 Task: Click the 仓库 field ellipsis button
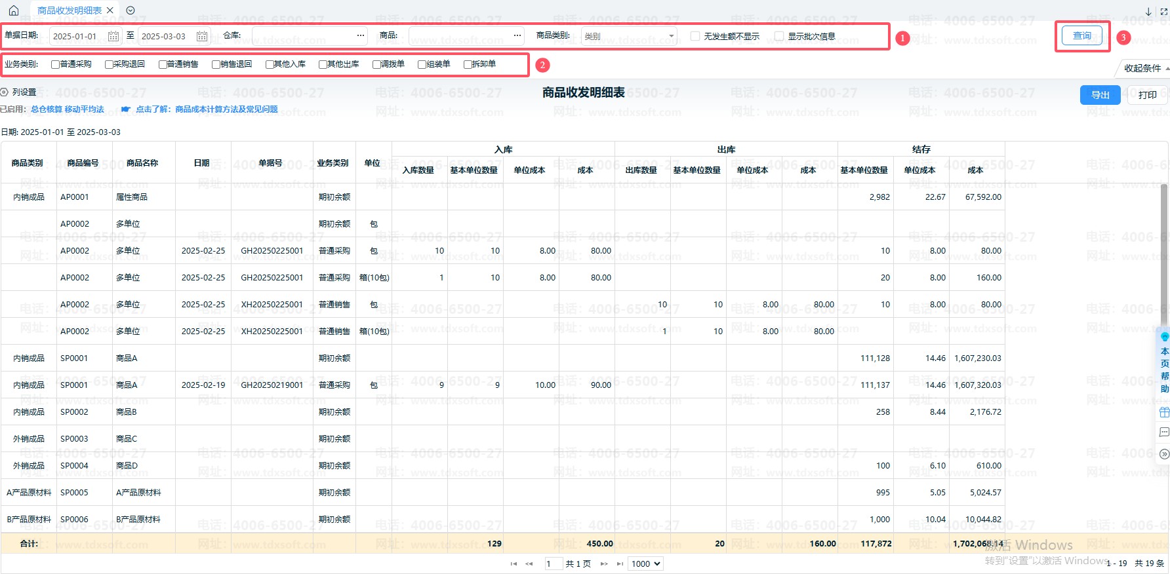[x=361, y=35]
